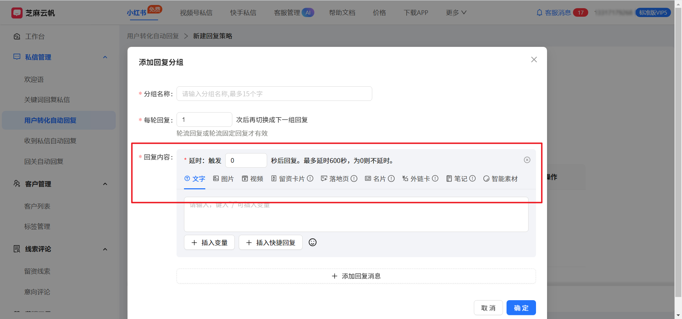Click the 插入变量 button

[209, 242]
